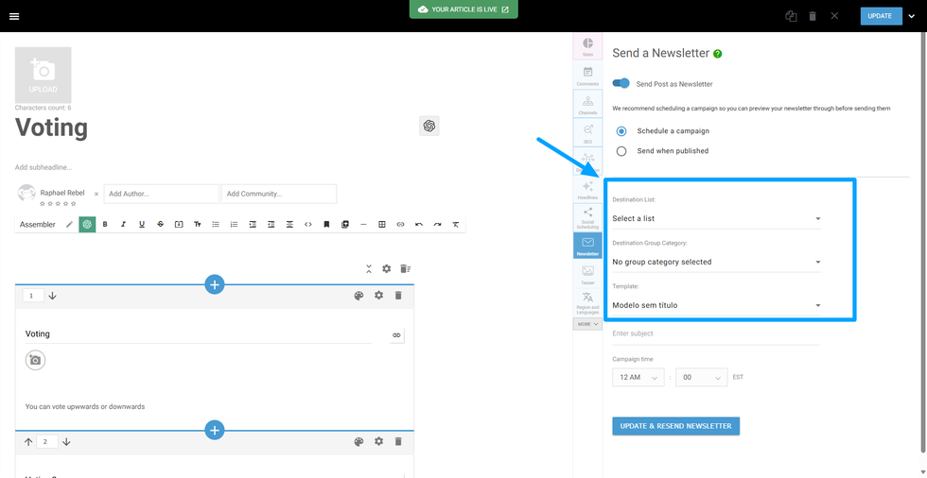Open the Template dropdown showing Modelo sem título

[x=716, y=305]
